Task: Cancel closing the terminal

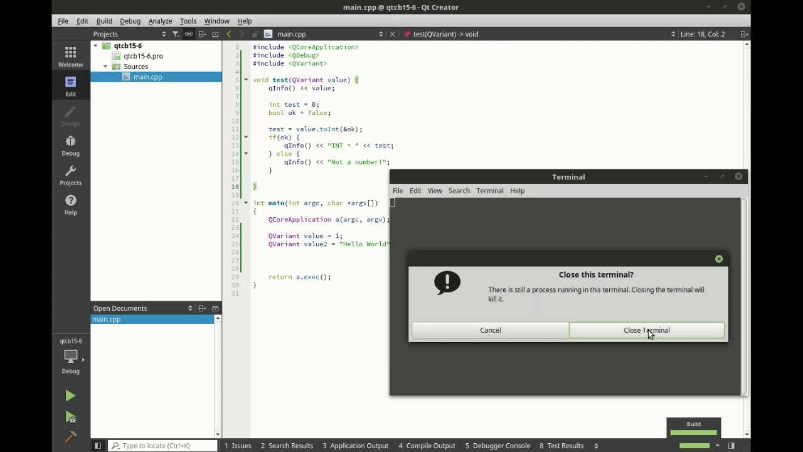Action: (491, 330)
